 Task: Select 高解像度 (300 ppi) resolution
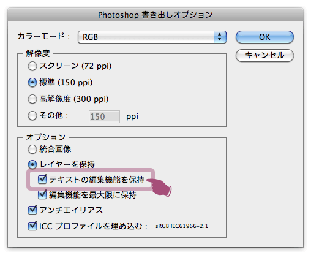pyautogui.click(x=32, y=99)
